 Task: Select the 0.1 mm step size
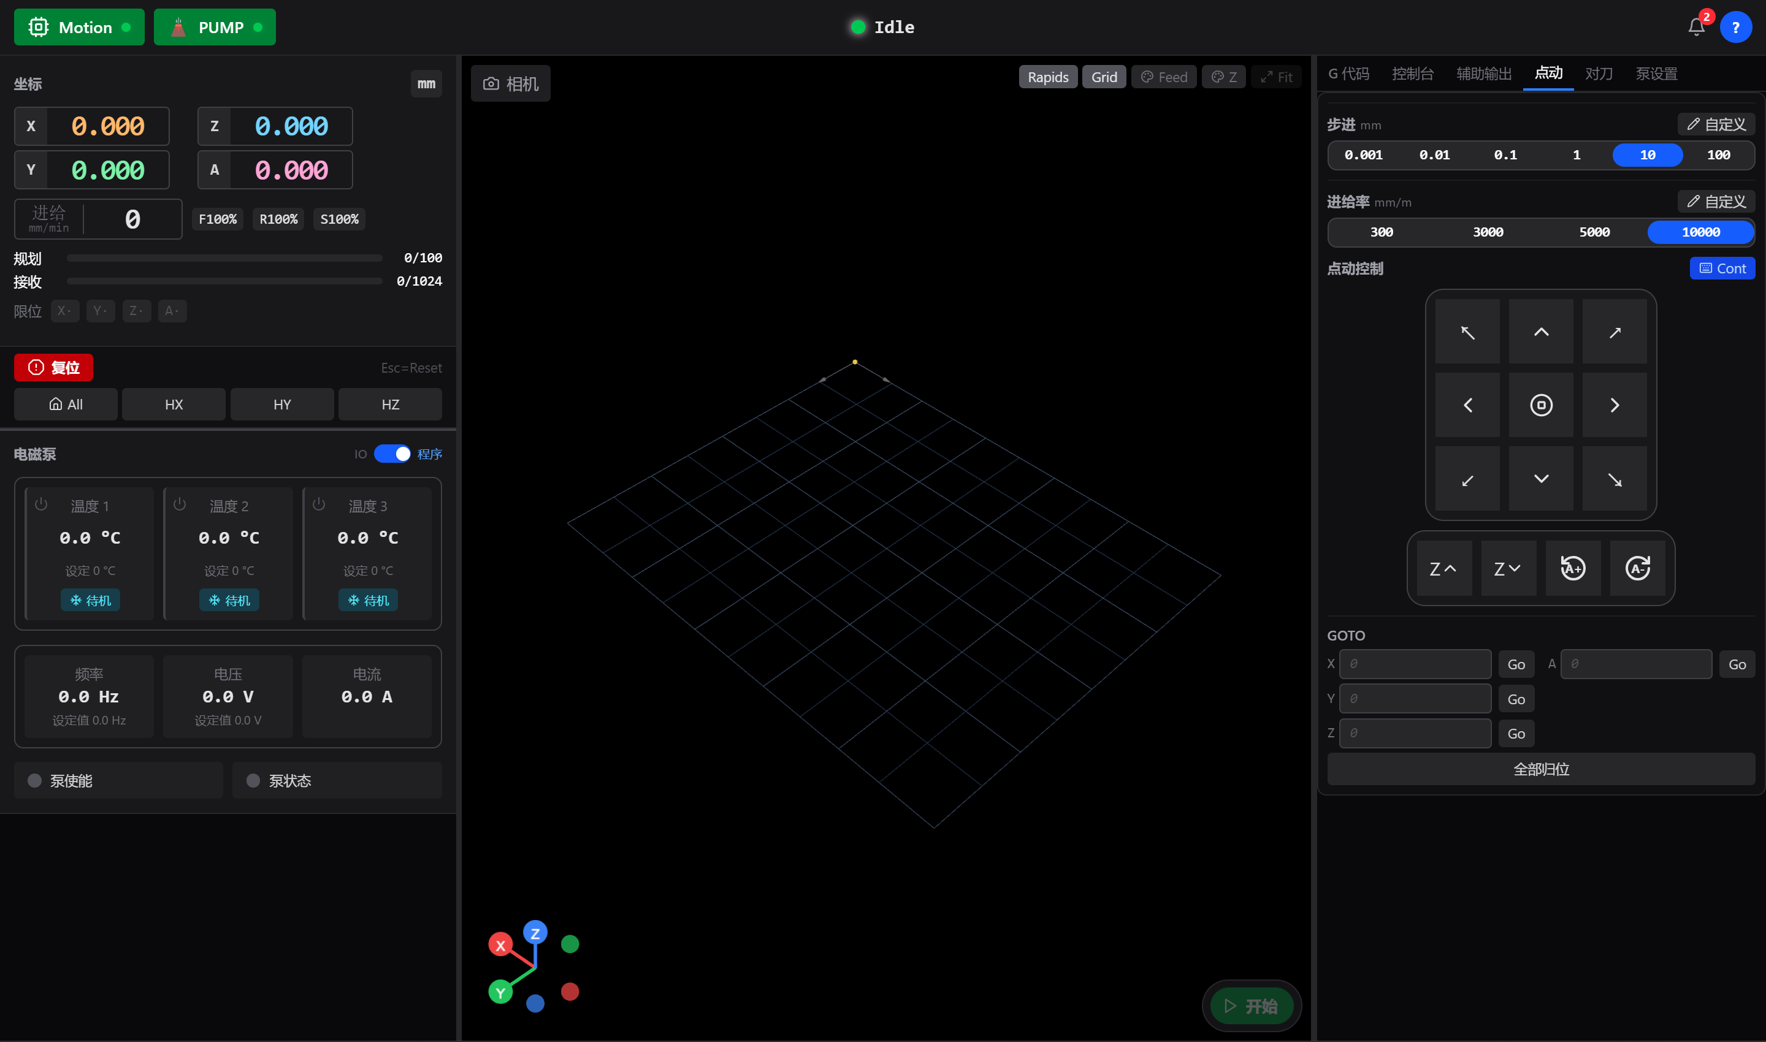(x=1505, y=155)
